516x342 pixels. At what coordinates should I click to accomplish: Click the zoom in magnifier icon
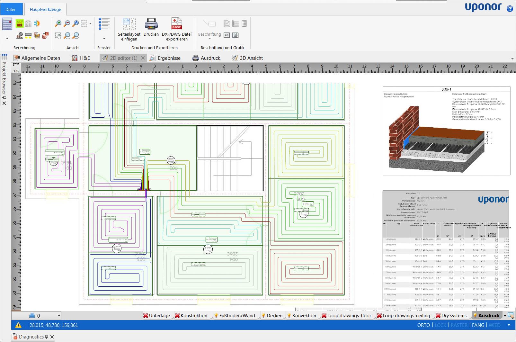coord(58,23)
